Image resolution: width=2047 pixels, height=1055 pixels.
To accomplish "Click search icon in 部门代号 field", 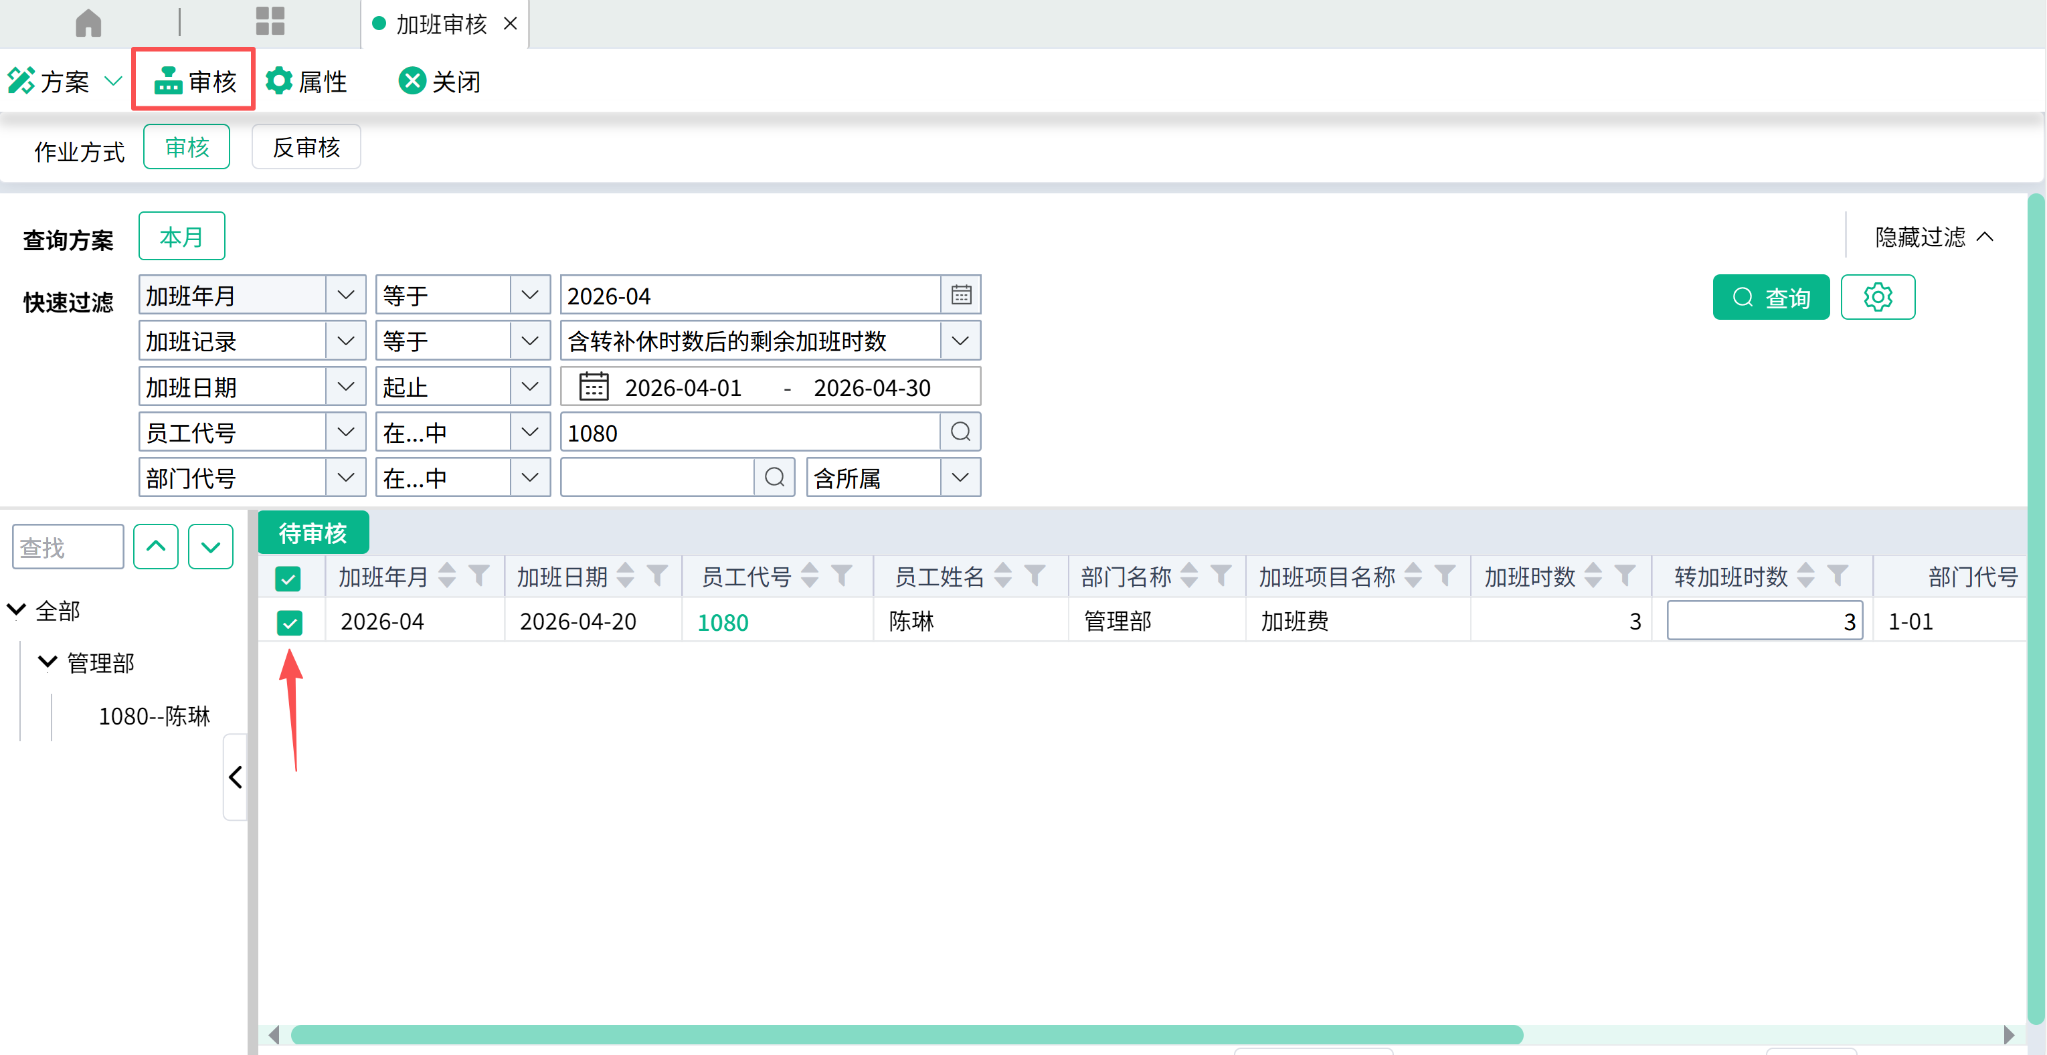I will click(x=775, y=478).
